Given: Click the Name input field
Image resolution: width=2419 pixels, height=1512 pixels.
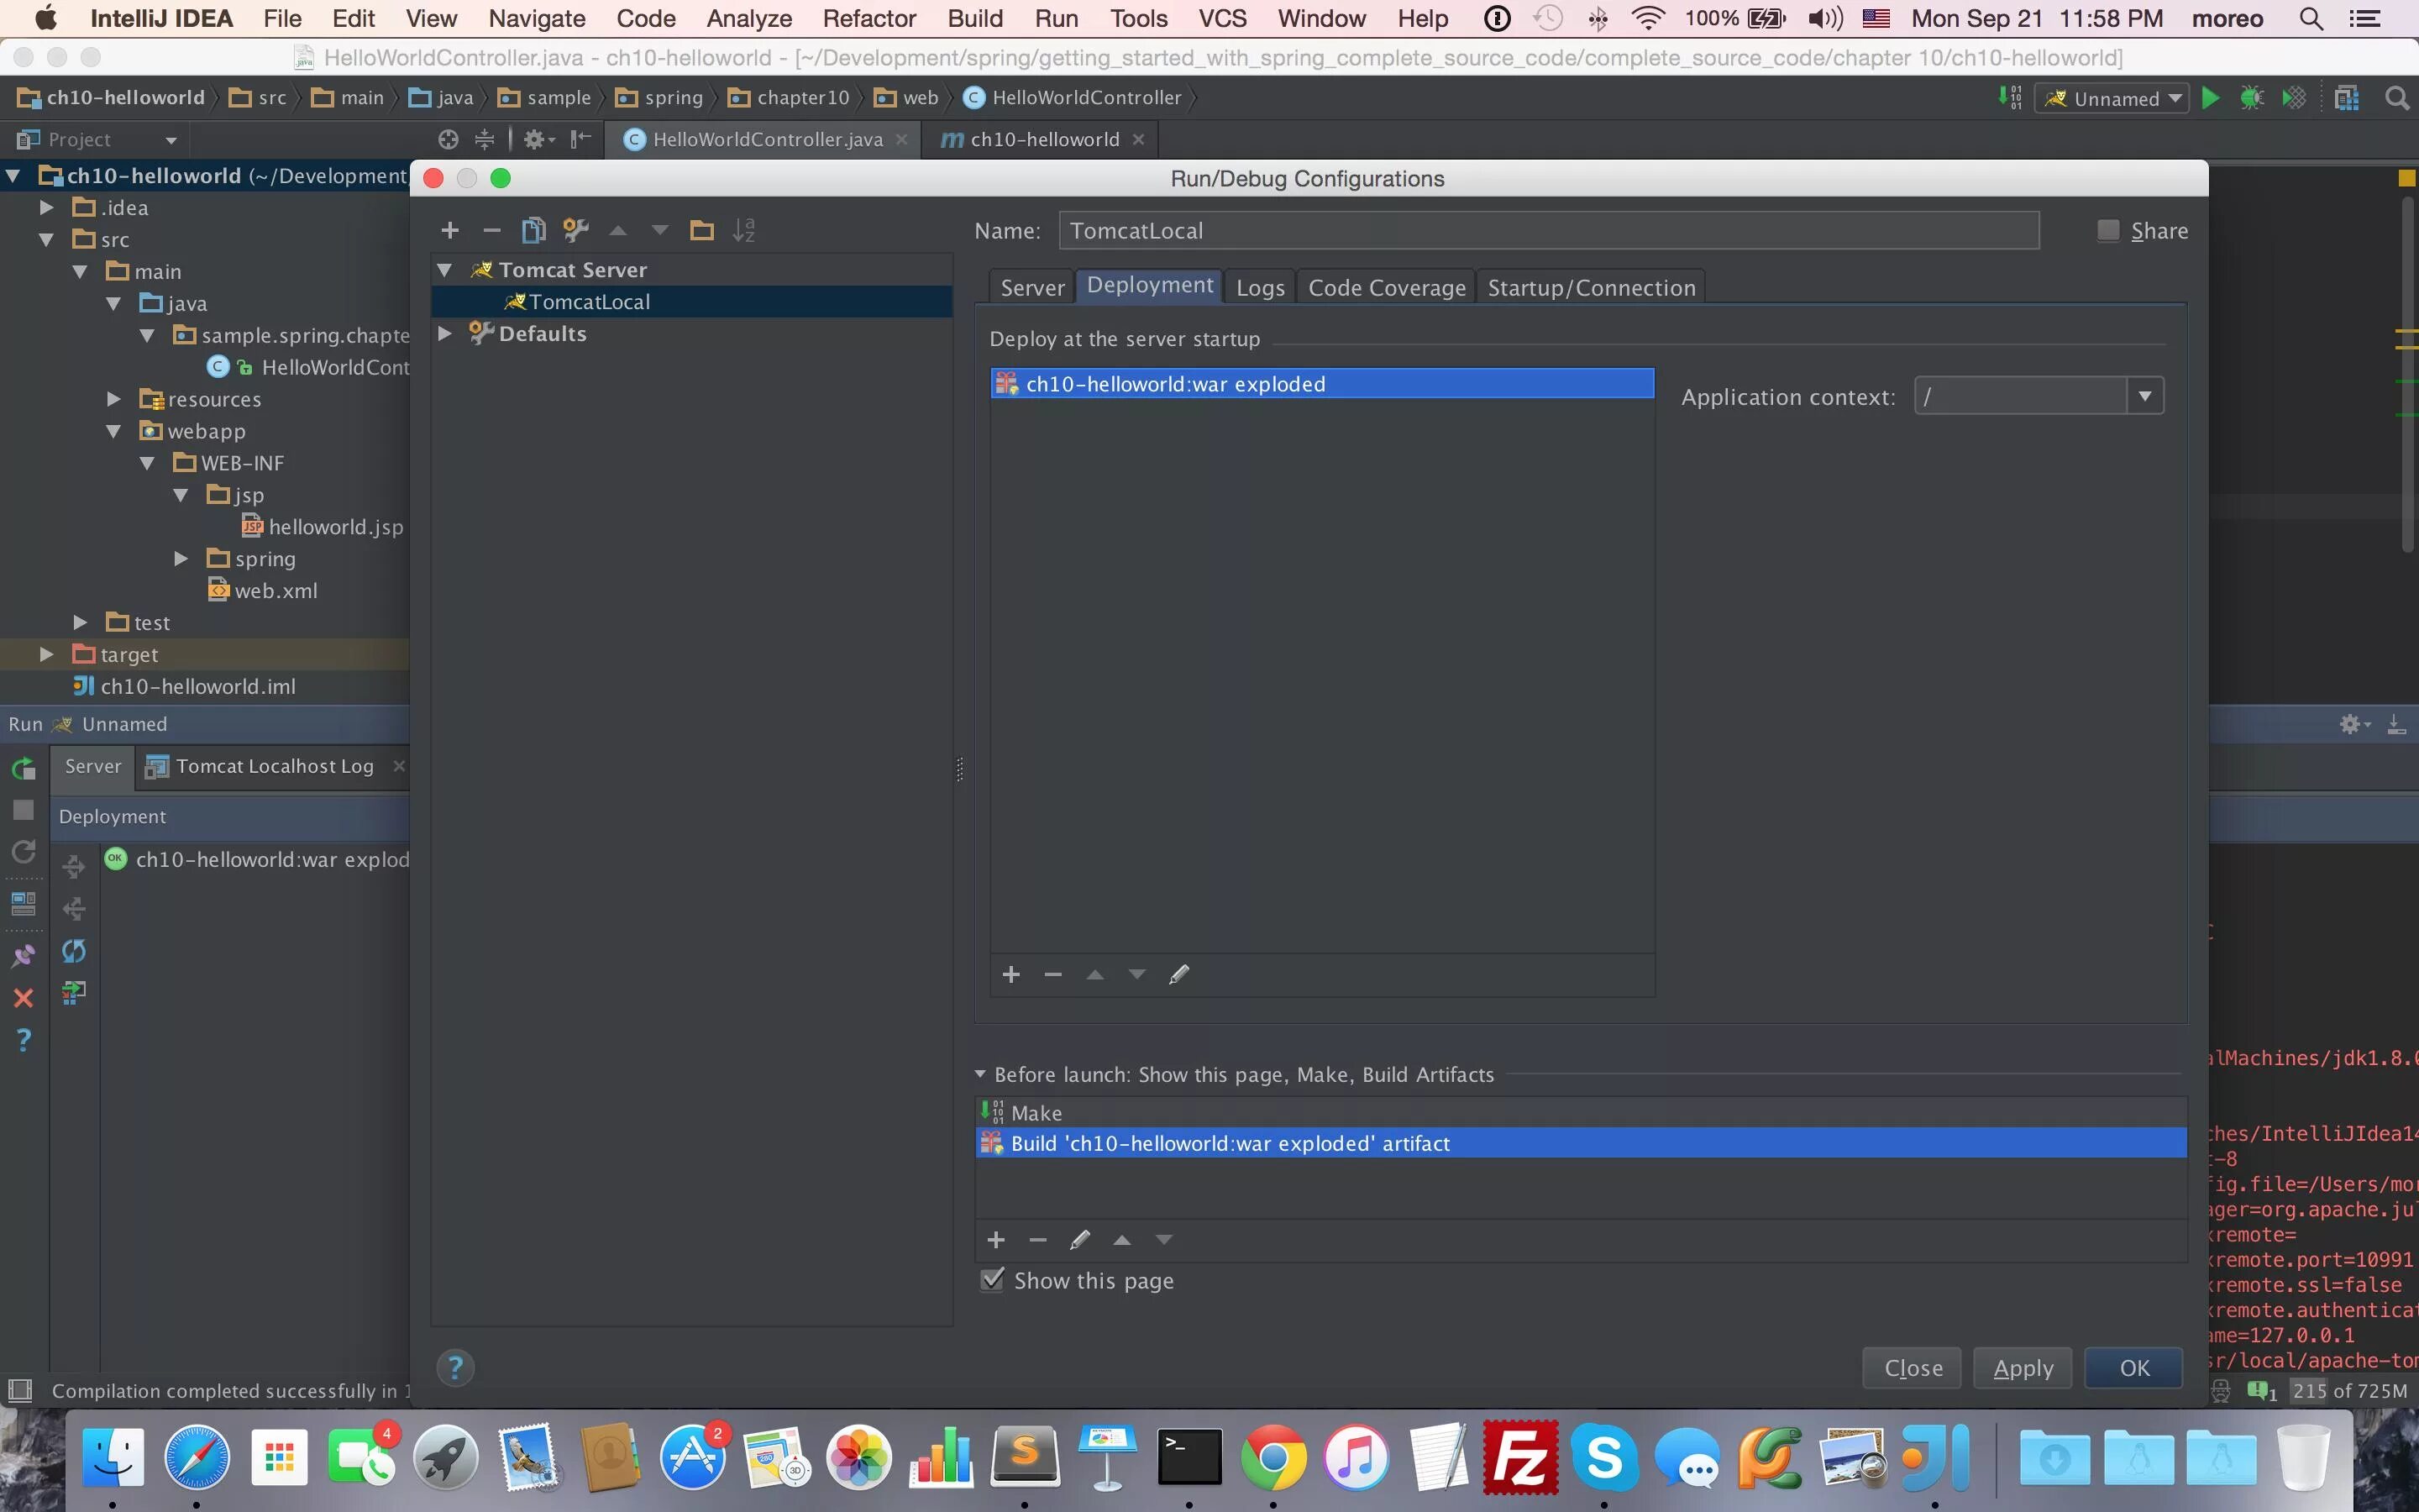Looking at the screenshot, I should coord(1547,231).
